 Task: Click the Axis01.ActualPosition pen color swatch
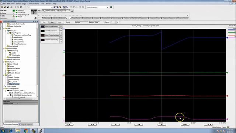point(43,26)
